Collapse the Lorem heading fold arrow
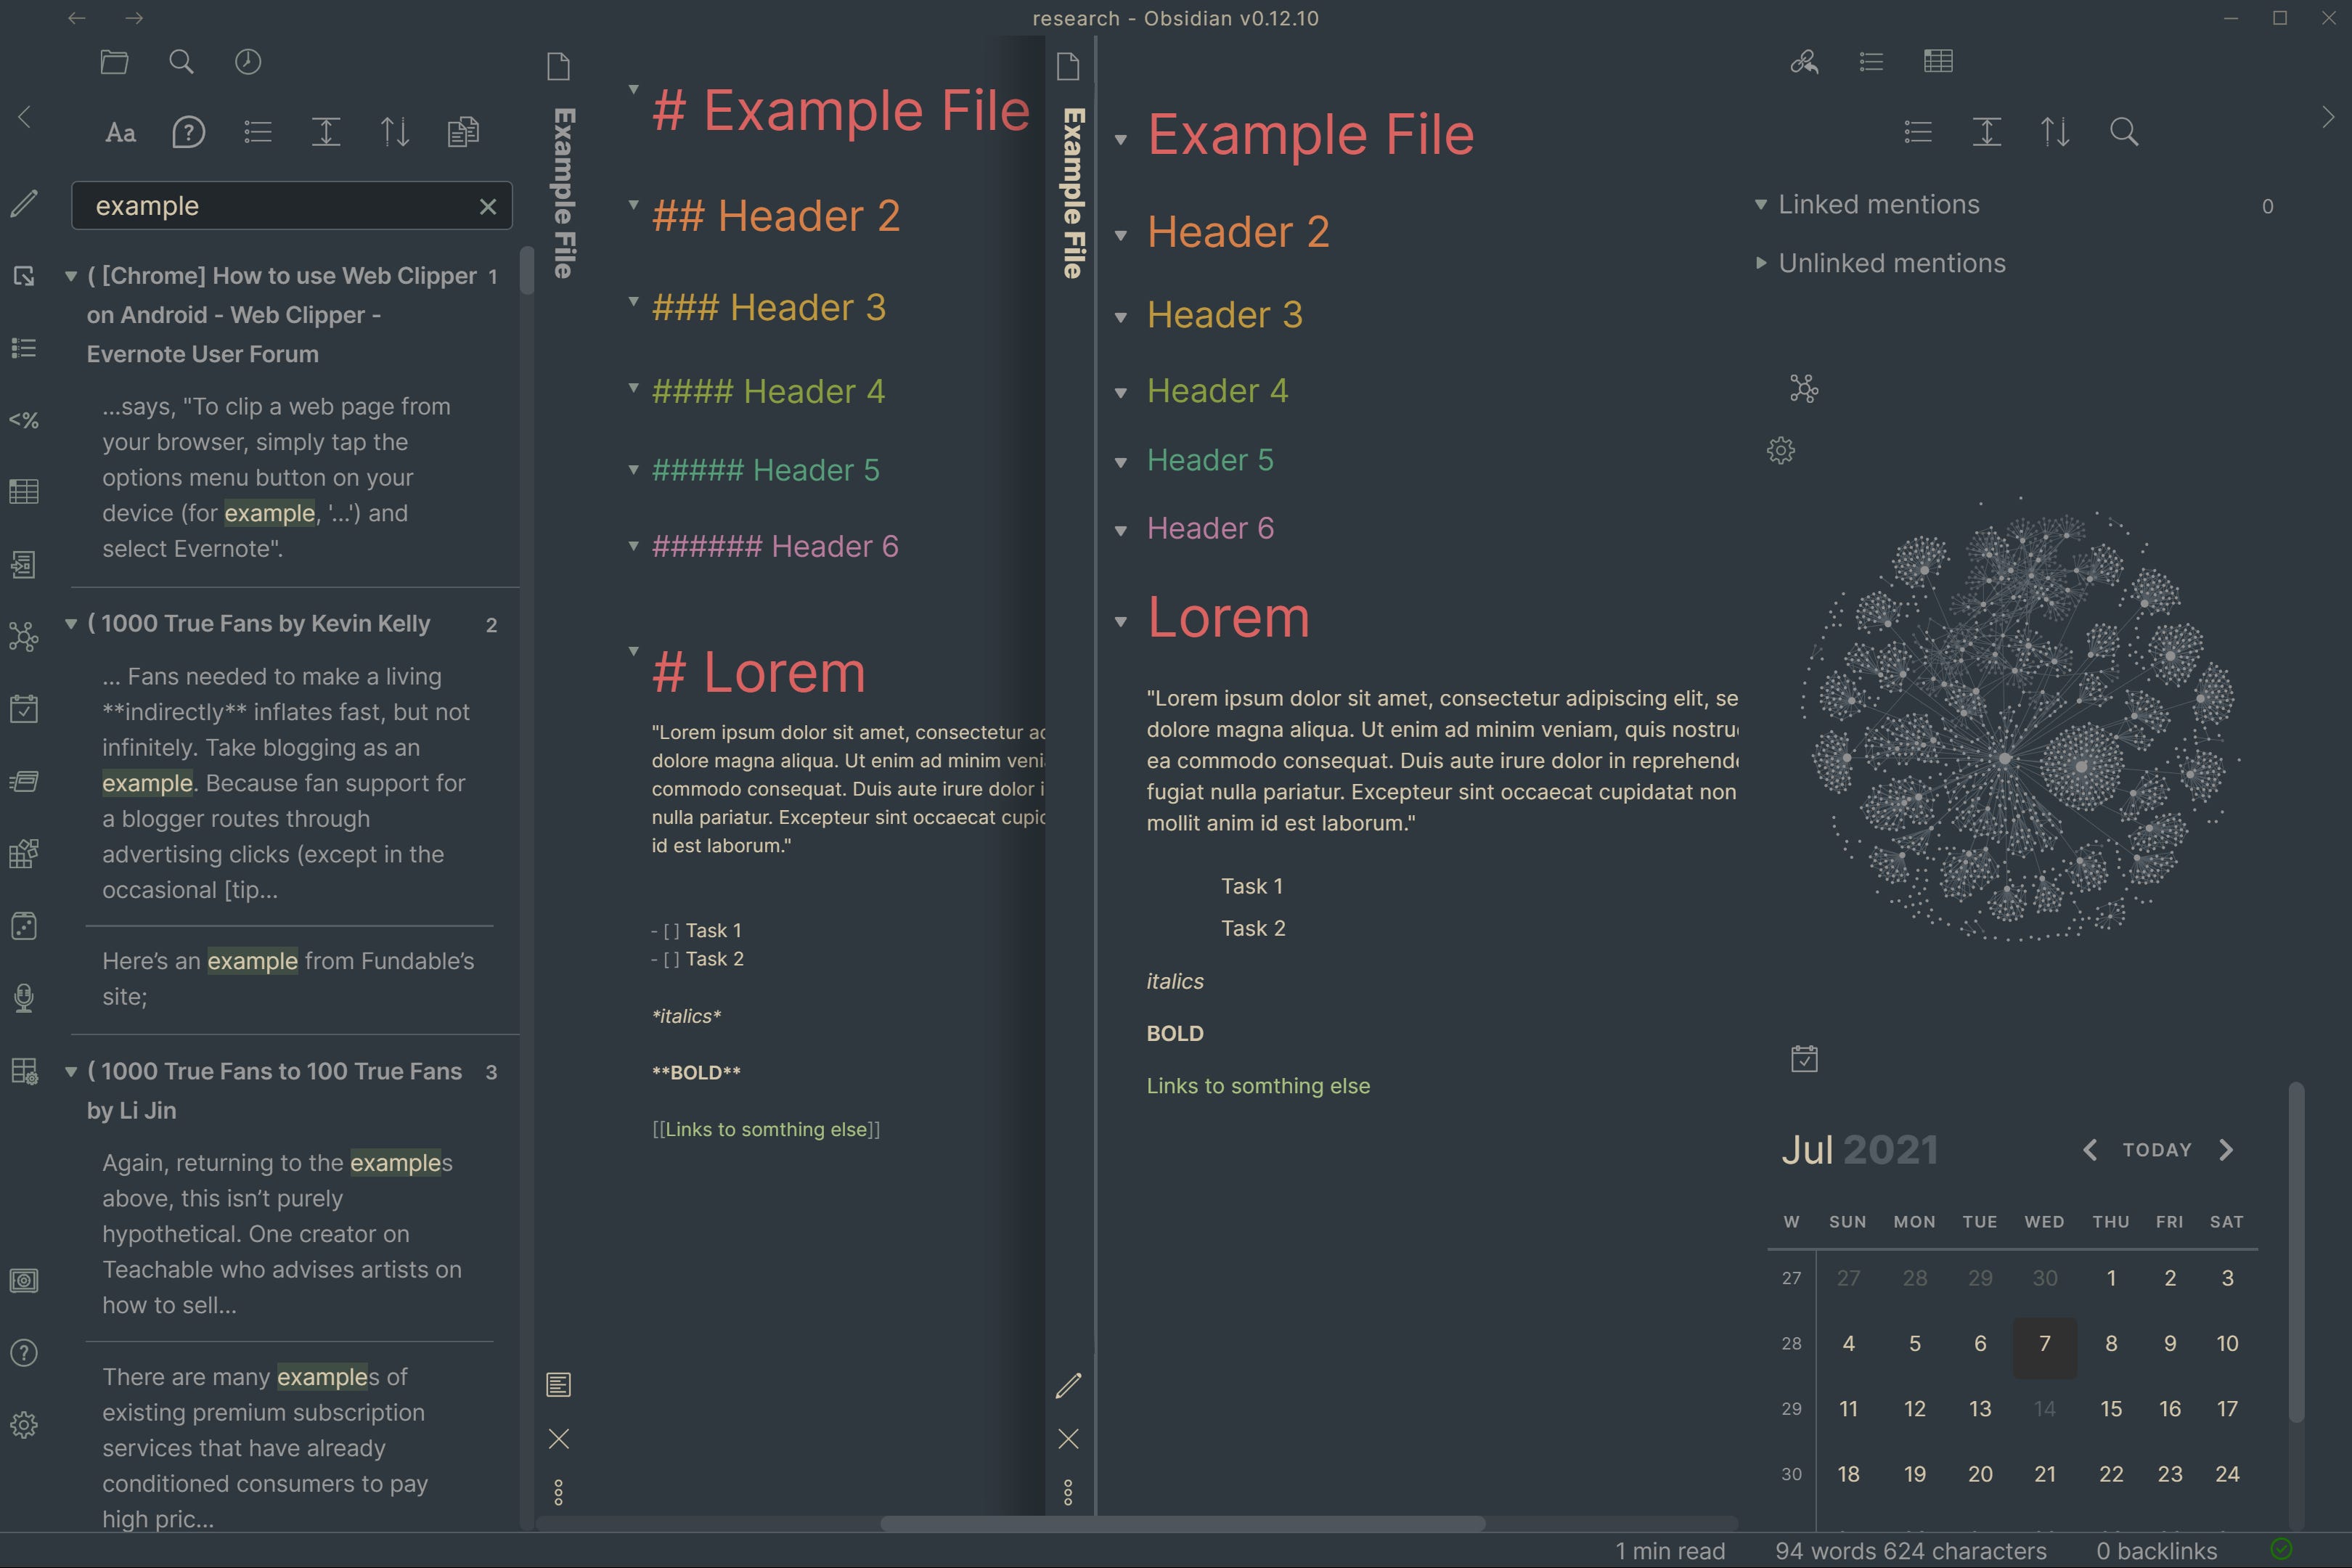Viewport: 2352px width, 1568px height. point(1121,620)
